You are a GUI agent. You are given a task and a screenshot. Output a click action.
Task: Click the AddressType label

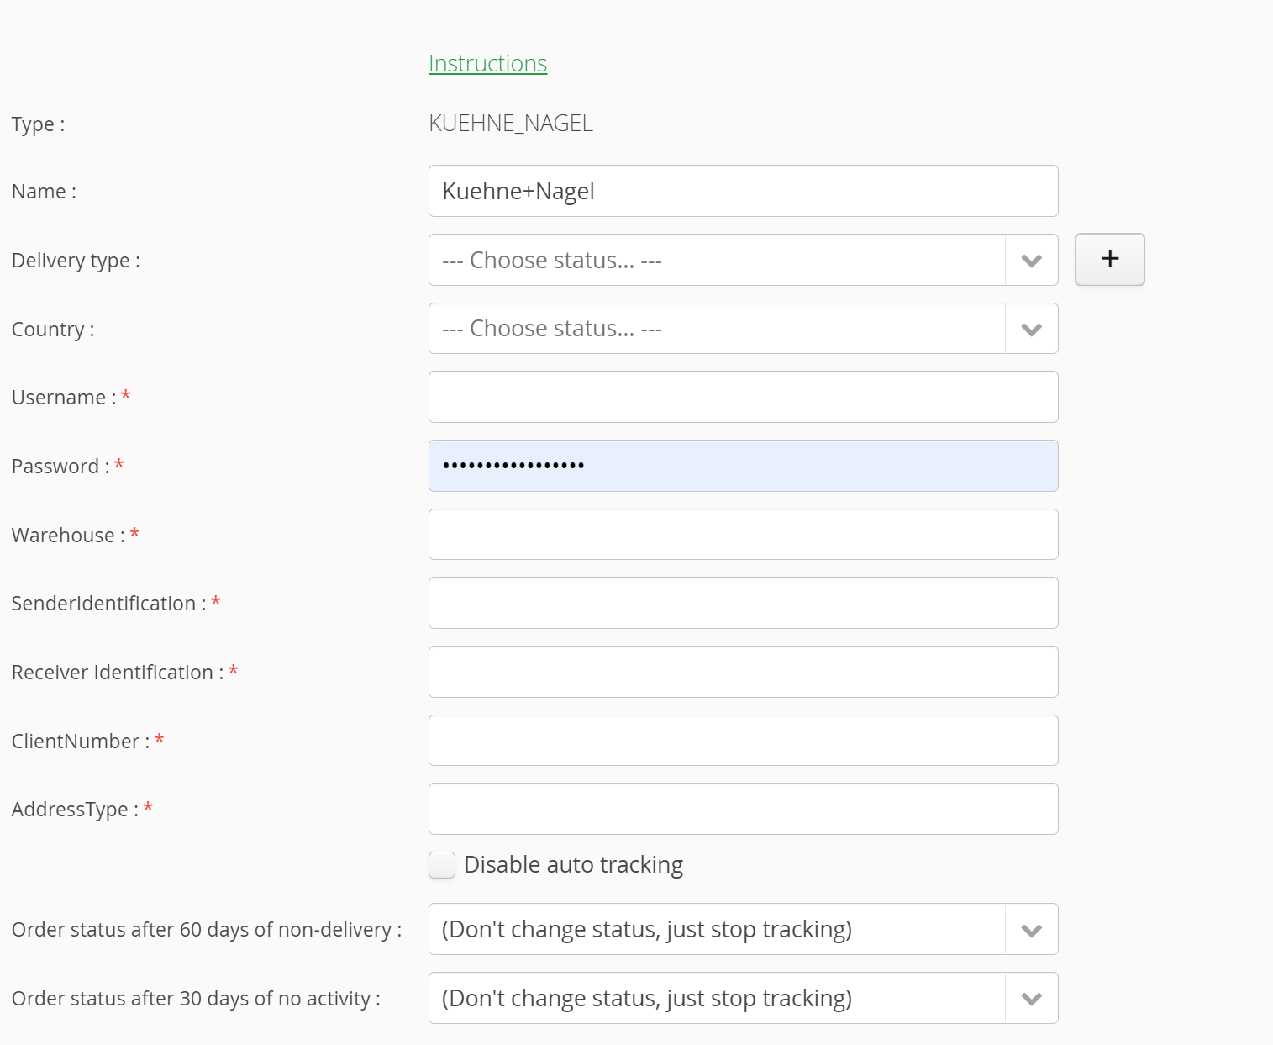75,810
